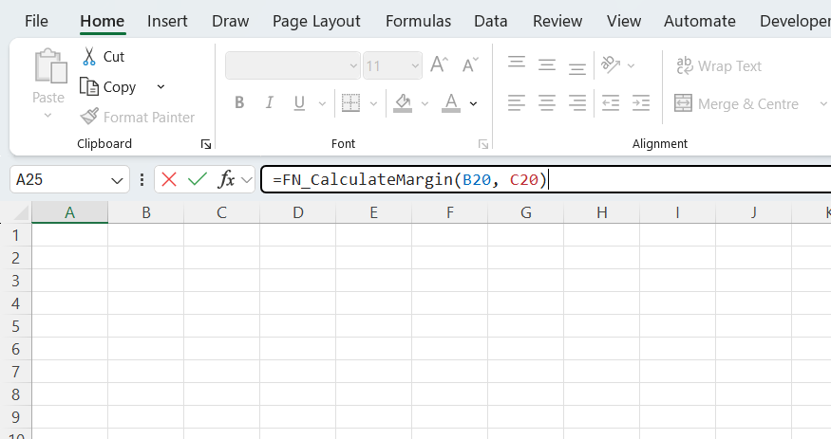Open the font size dropdown

coord(415,66)
